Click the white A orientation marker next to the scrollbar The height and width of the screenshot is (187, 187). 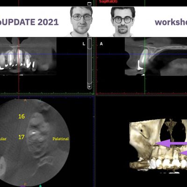pos(101,44)
